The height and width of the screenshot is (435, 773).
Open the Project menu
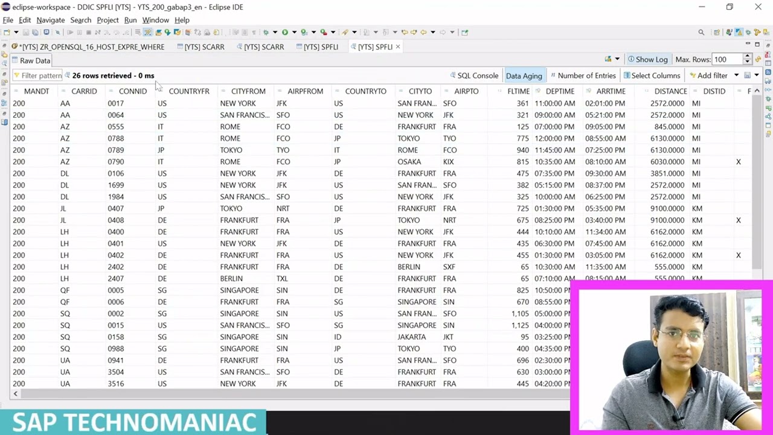[x=107, y=20]
